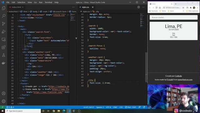Click Ln 67, Col 21 to go to line
200x113 pixels.
tap(89, 107)
